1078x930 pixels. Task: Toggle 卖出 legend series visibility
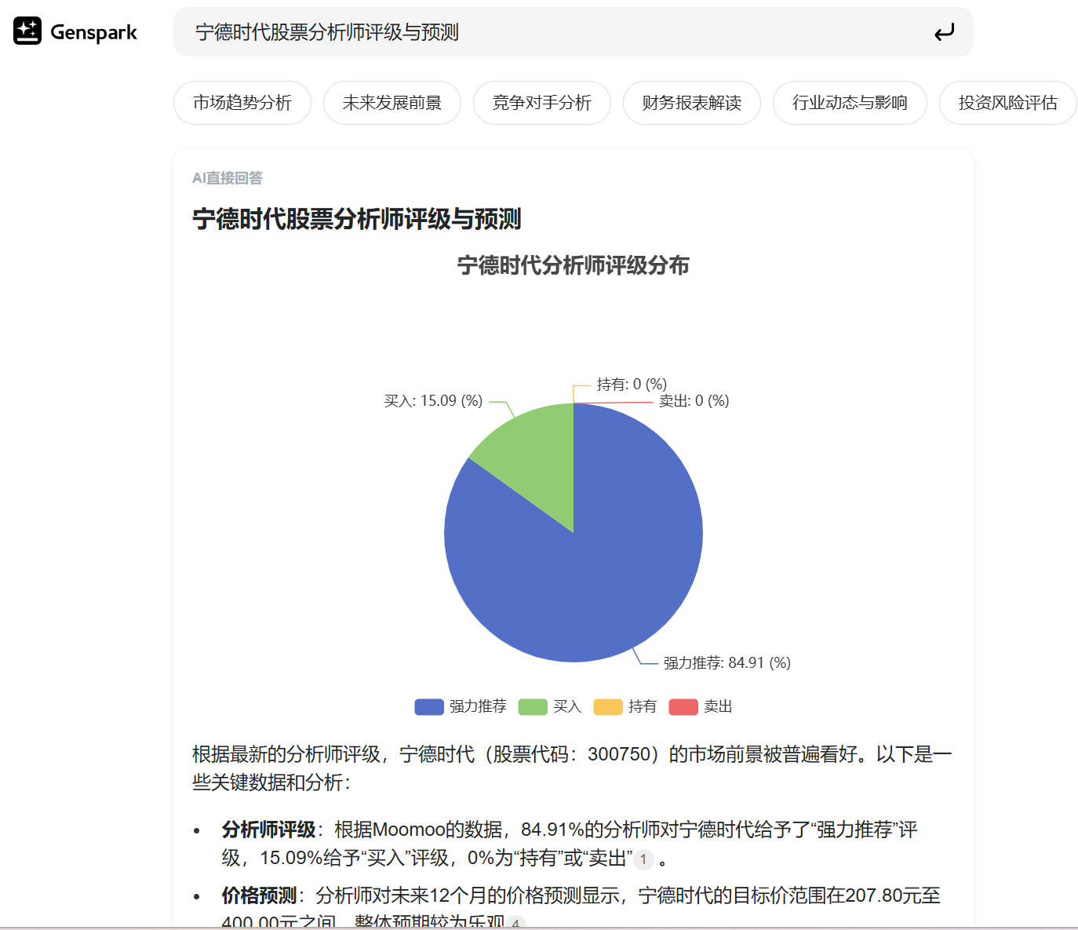pyautogui.click(x=701, y=706)
